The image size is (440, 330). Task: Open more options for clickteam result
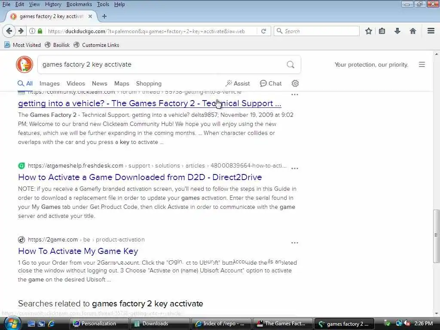(295, 95)
